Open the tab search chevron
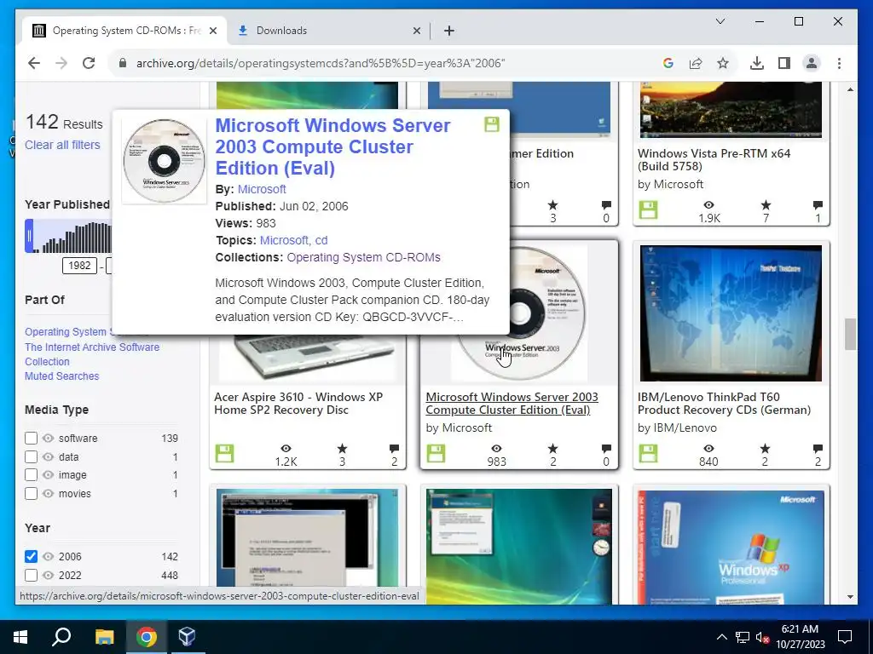 click(720, 21)
